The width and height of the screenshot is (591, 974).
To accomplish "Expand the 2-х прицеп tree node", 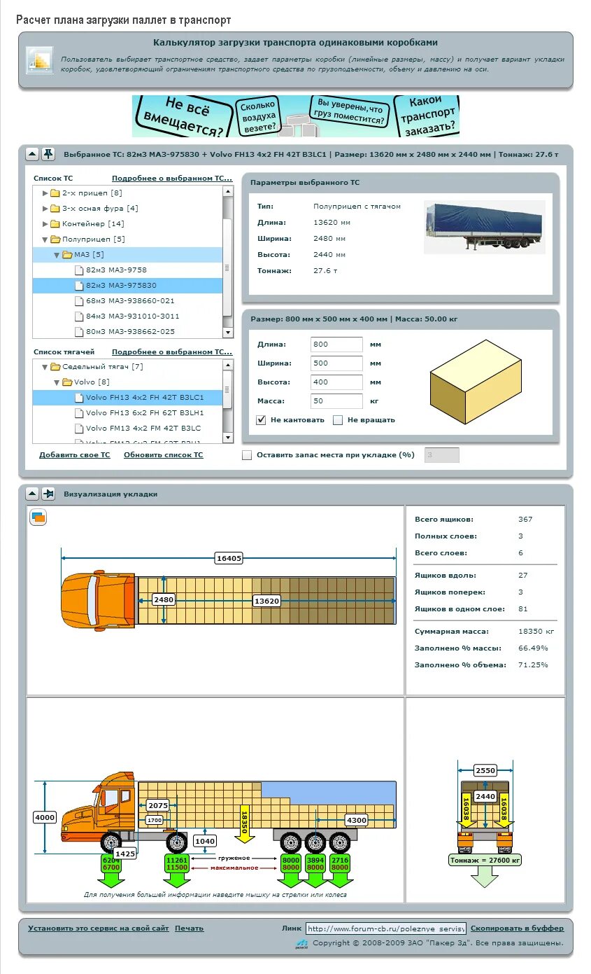I will [x=45, y=193].
